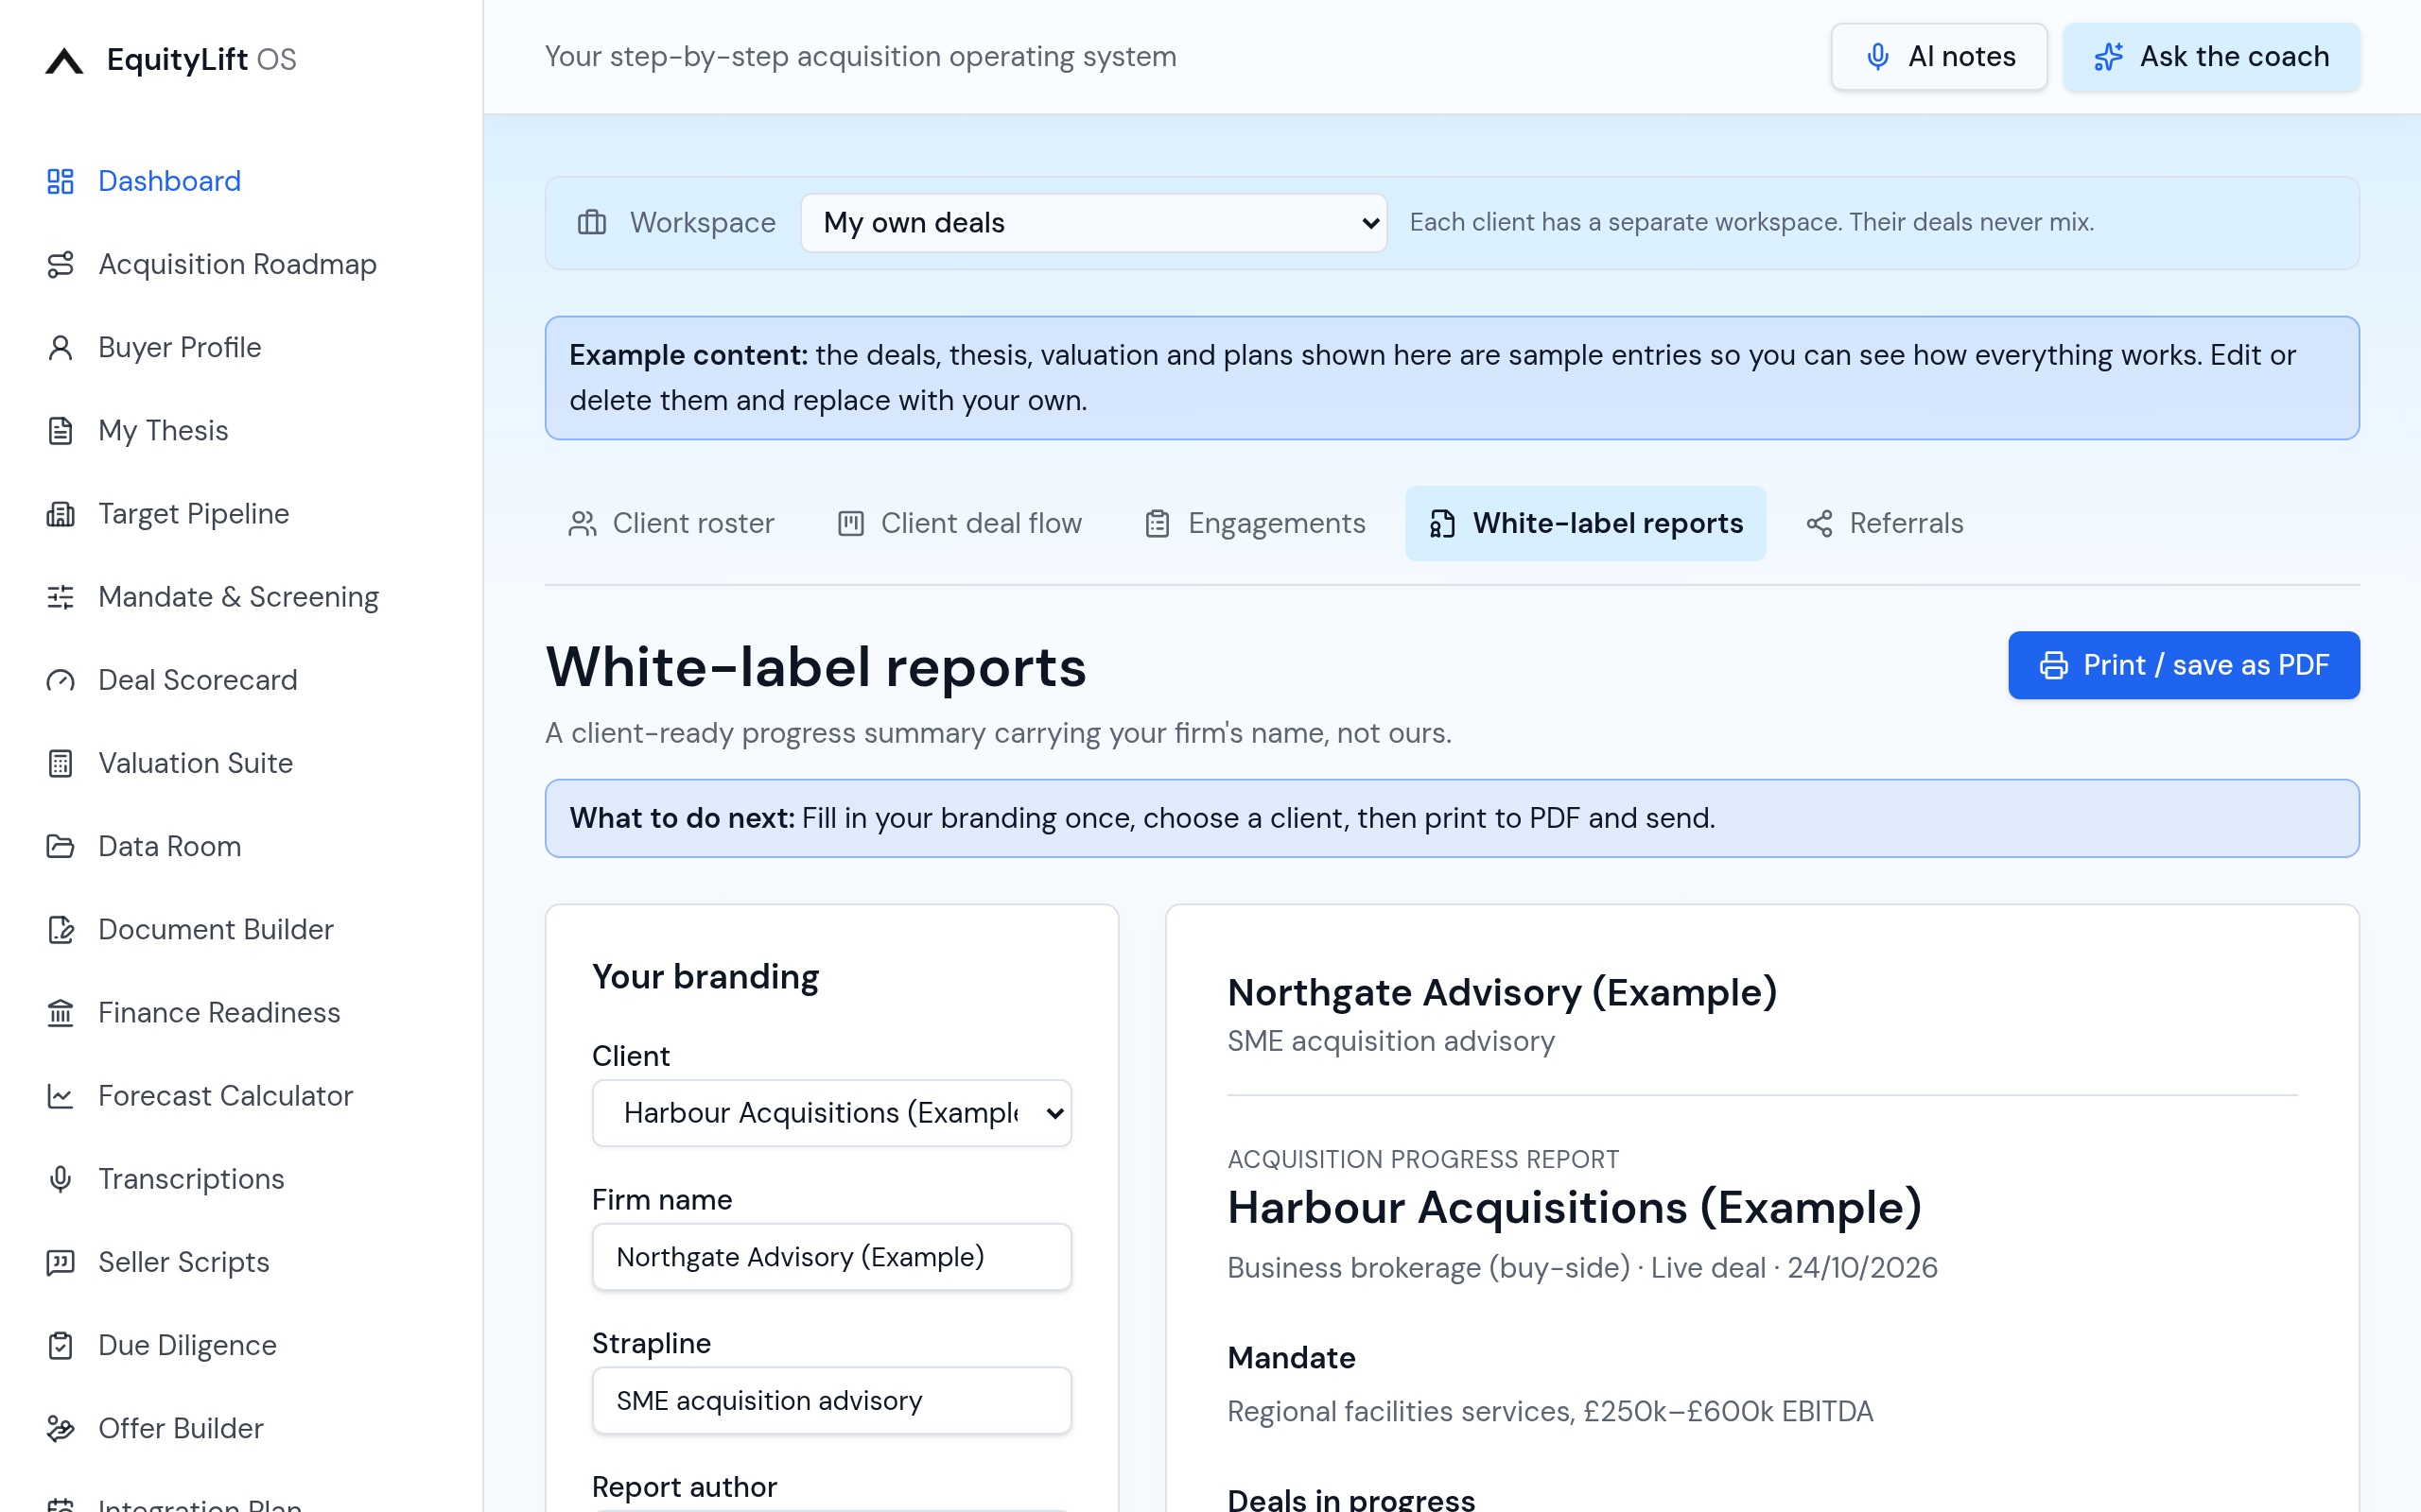Open the Workspace dropdown showing My own deals
Image resolution: width=2421 pixels, height=1512 pixels.
[x=1093, y=222]
